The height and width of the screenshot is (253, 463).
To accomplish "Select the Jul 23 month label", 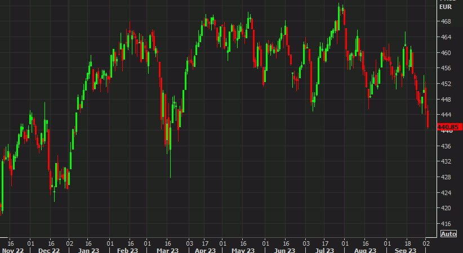I will click(324, 250).
